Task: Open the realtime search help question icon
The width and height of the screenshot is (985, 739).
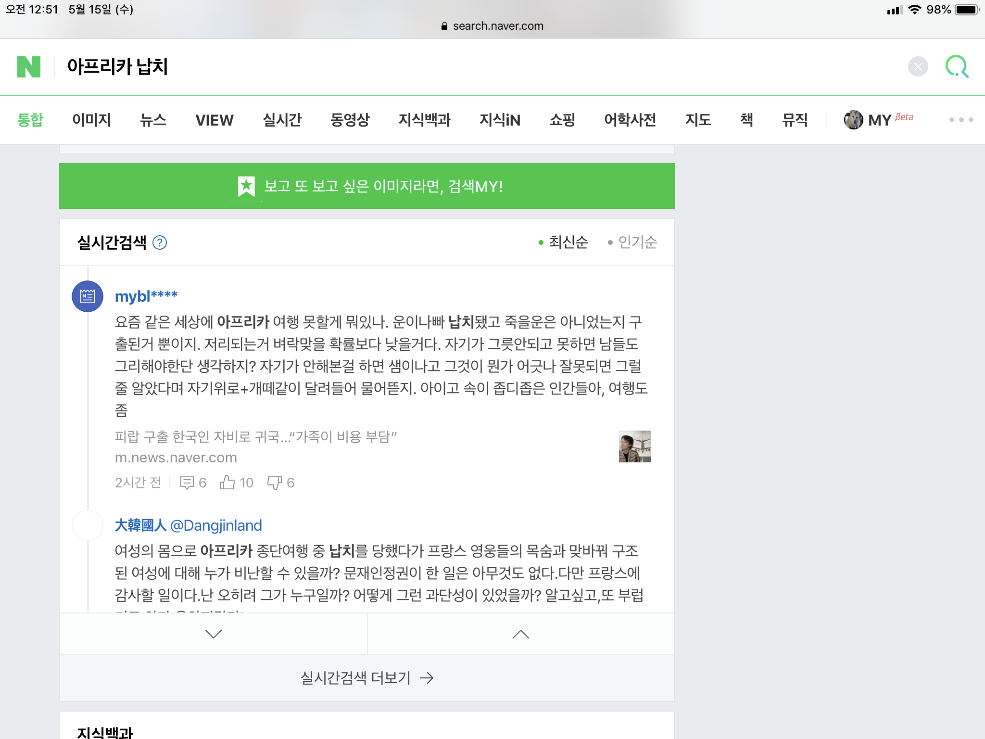Action: tap(160, 242)
